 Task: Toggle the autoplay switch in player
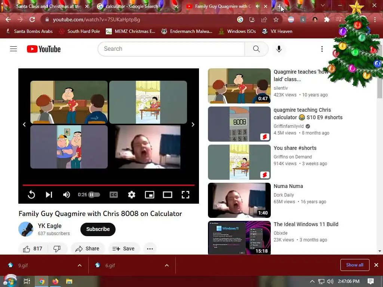[x=94, y=194]
